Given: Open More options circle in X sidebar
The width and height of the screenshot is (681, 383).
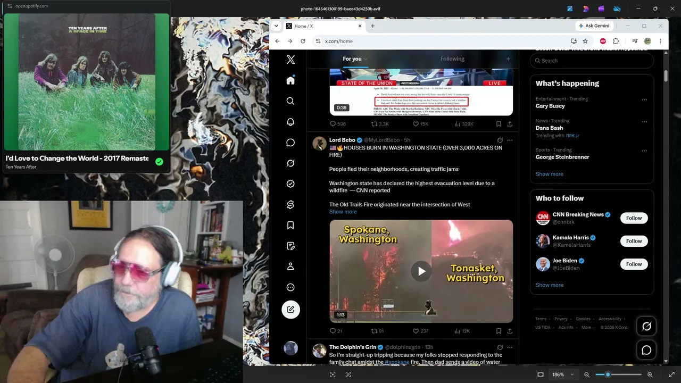Looking at the screenshot, I should click(290, 287).
